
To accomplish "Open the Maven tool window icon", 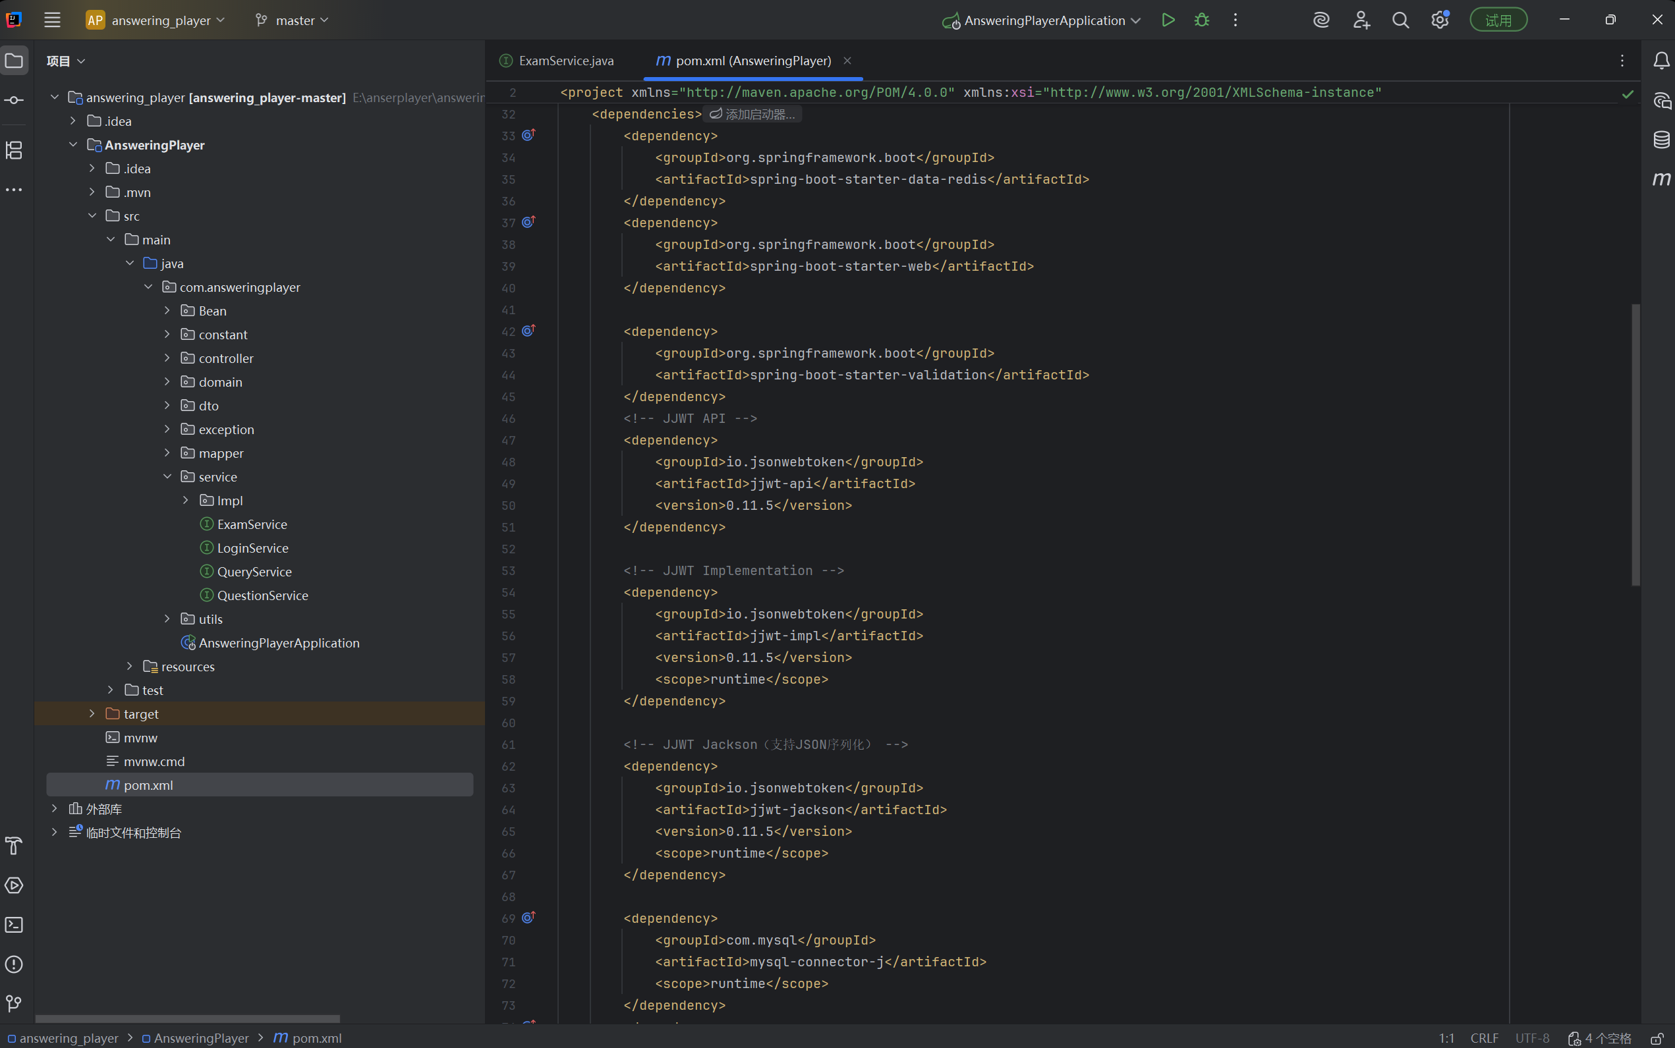I will tap(1661, 179).
